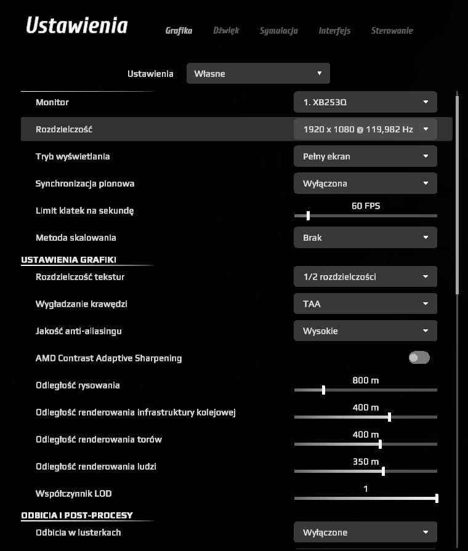Viewport: 468px width, 551px height.
Task: Click the Odległość rysowania slider handle
Action: pos(323,390)
